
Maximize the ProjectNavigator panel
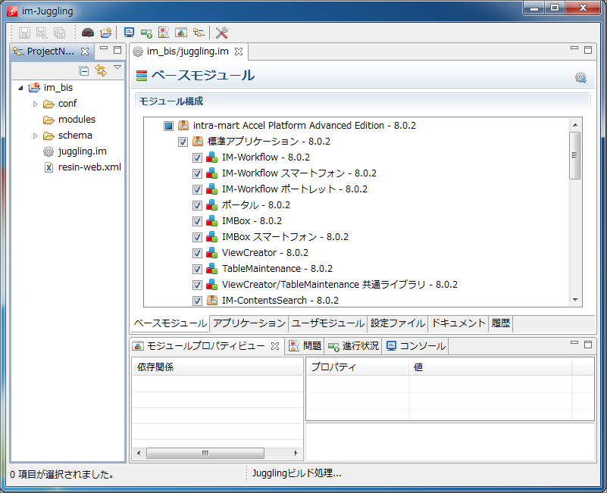[117, 50]
